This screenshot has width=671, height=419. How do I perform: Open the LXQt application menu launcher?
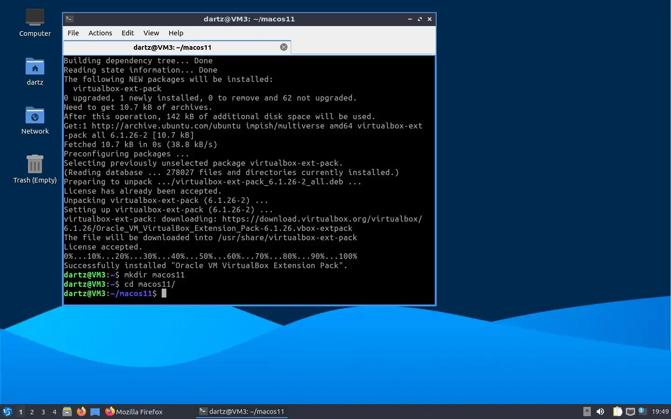(x=7, y=412)
